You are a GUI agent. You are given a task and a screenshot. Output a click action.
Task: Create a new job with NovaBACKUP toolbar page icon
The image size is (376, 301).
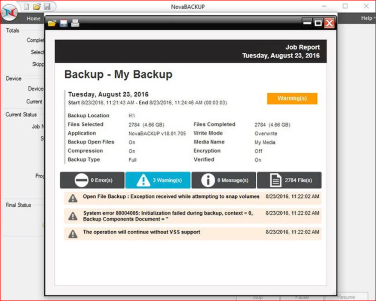pos(27,7)
